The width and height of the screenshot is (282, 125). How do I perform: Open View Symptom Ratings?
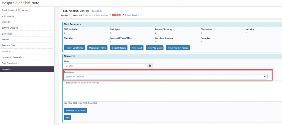pos(178,48)
